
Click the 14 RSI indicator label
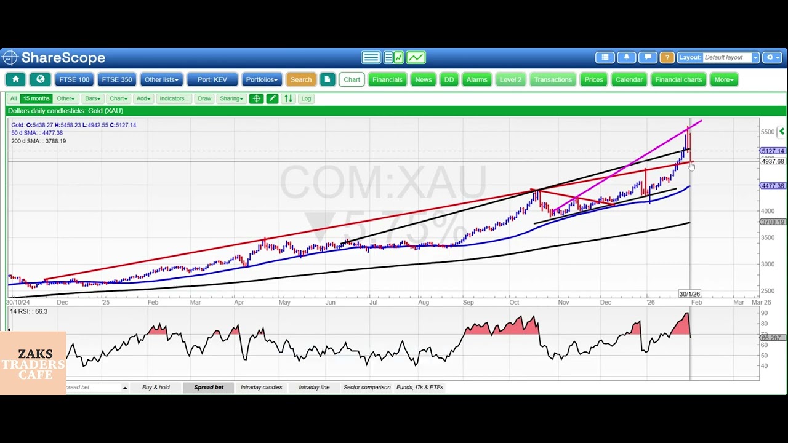pyautogui.click(x=29, y=311)
